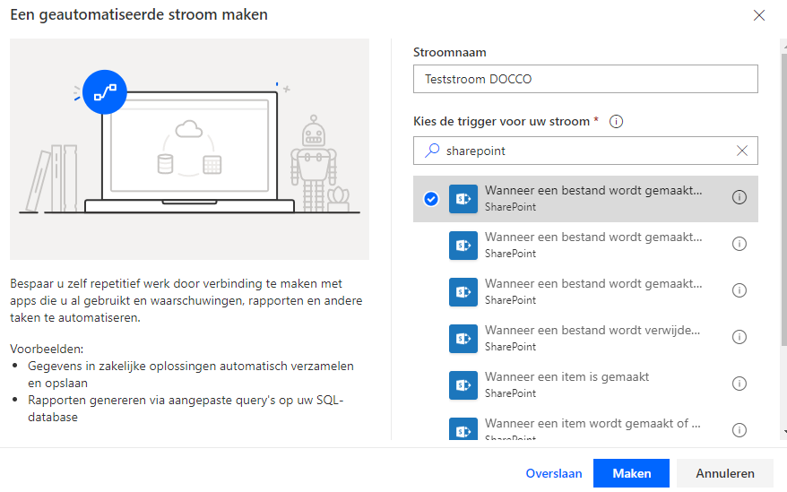The image size is (787, 492).
Task: Select 'Wanneer een bestand wordt verwijde...' trigger
Action: click(x=585, y=339)
